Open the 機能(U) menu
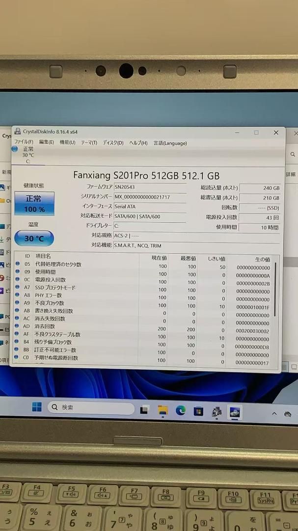Image resolution: width=298 pixels, height=531 pixels. click(67, 143)
